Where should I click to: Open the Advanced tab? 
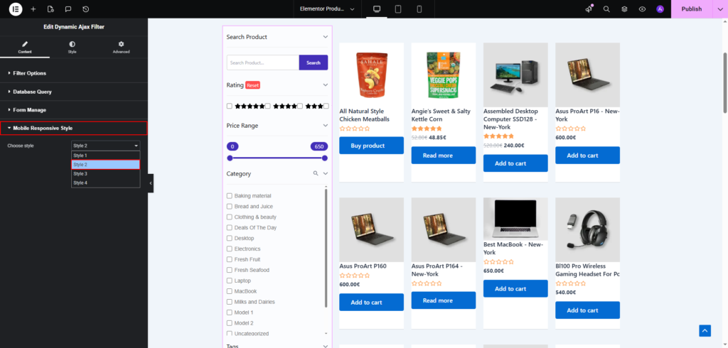pyautogui.click(x=121, y=48)
